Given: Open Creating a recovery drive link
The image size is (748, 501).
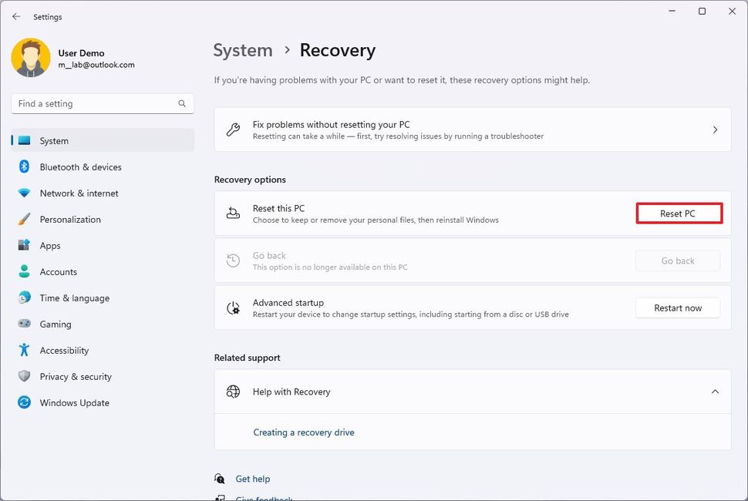Looking at the screenshot, I should pos(304,432).
